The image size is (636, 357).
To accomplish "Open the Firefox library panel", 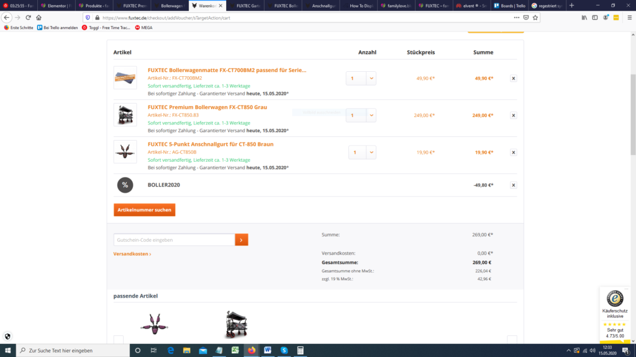I will point(584,18).
